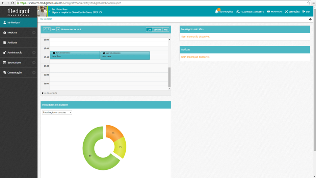Open Definições via the tools icon
The width and height of the screenshot is (316, 178).
286,12
